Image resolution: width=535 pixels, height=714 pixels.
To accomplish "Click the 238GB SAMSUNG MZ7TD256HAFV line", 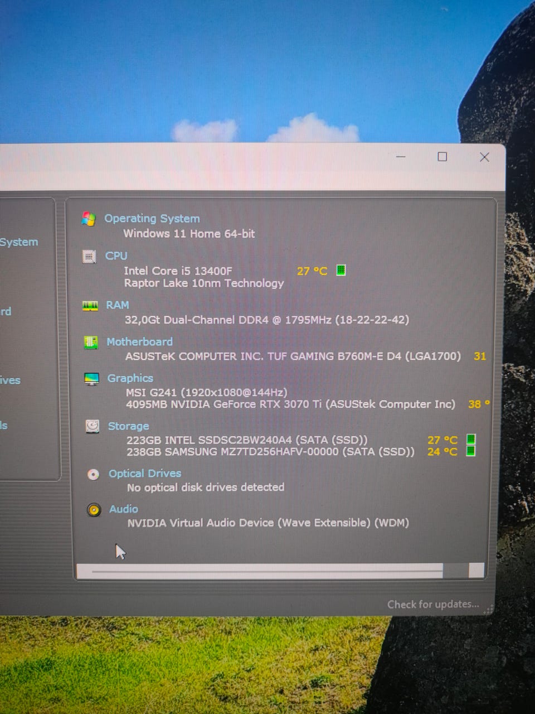I will click(x=271, y=452).
